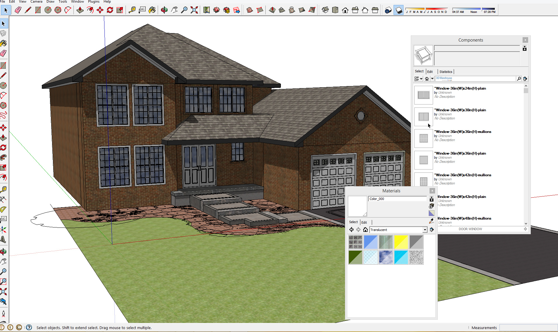The width and height of the screenshot is (558, 332).
Task: Open the status bar help question icon
Action: (x=29, y=328)
